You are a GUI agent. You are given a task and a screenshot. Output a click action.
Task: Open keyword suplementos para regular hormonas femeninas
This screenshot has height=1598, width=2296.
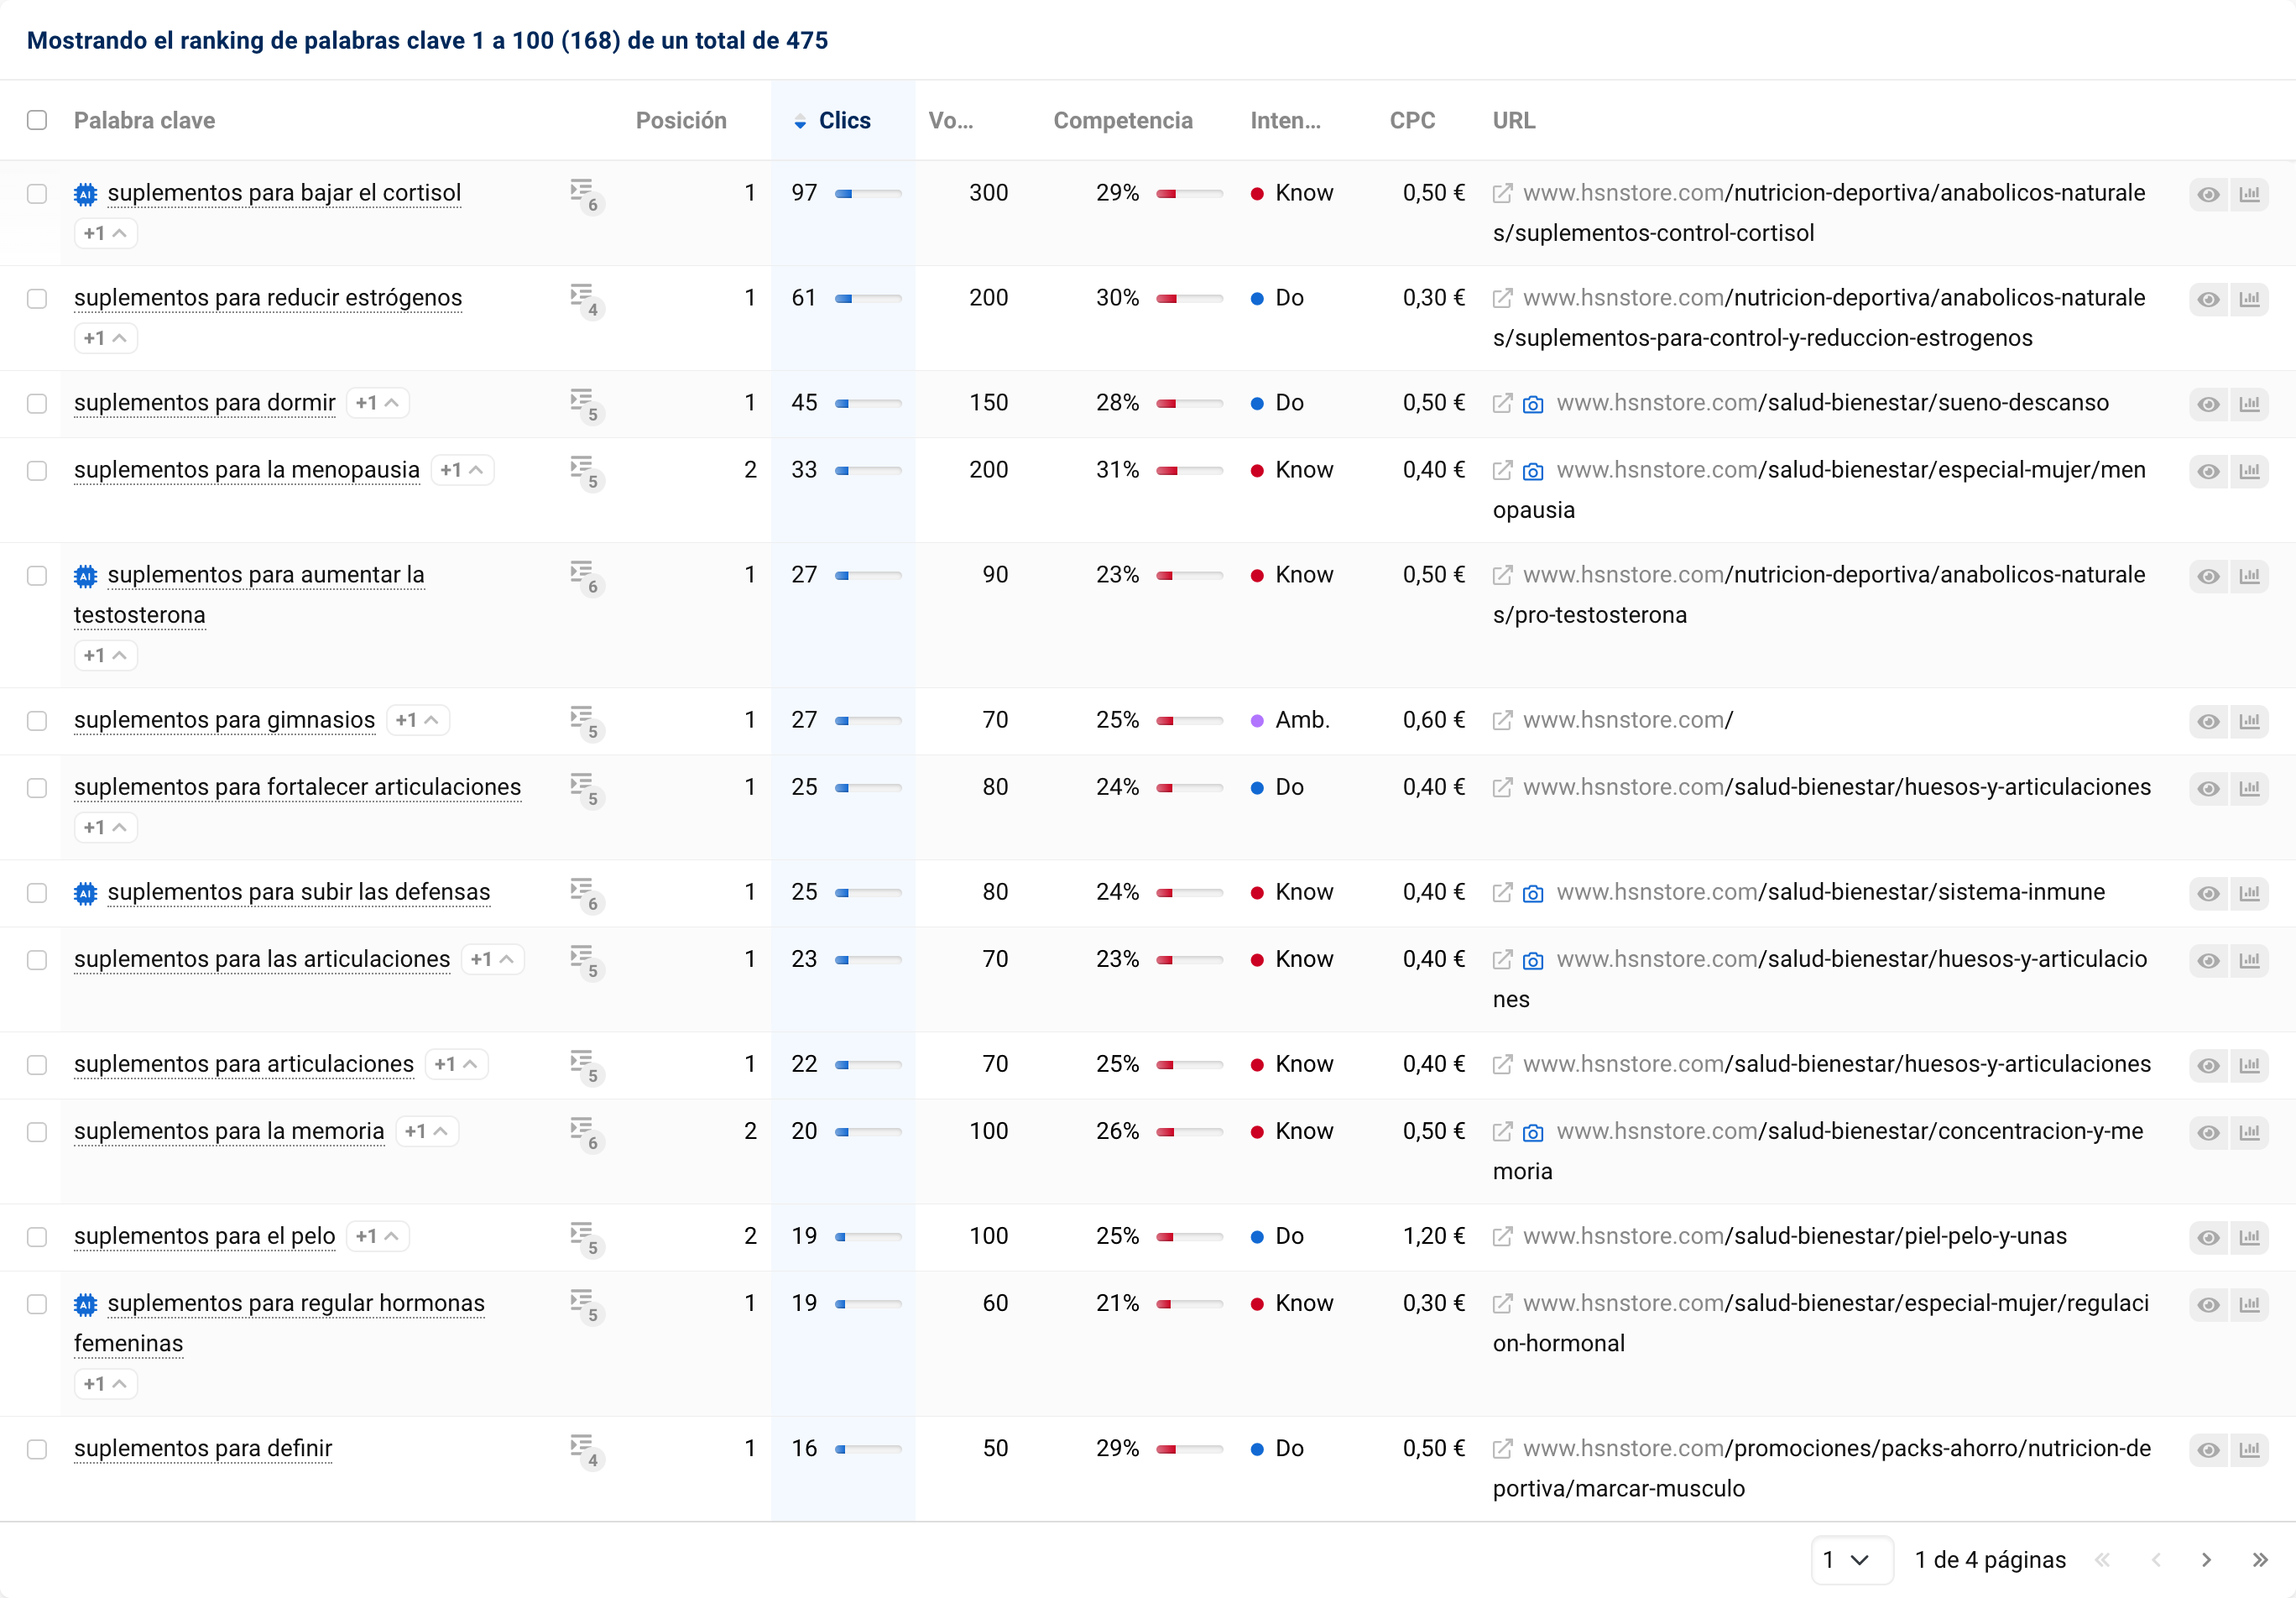[295, 1303]
